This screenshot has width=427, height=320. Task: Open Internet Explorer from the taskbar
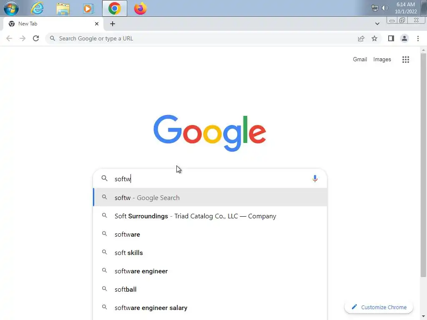coord(37,8)
